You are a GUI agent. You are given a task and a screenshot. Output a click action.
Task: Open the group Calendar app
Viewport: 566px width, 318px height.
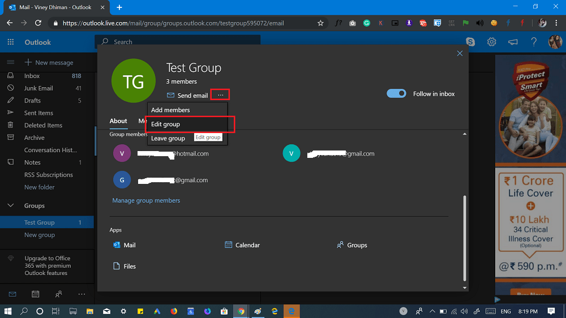[242, 245]
